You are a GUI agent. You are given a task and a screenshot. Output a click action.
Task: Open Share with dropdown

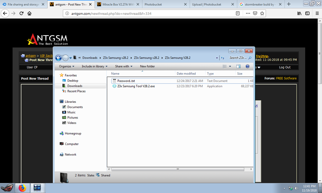click(x=124, y=66)
